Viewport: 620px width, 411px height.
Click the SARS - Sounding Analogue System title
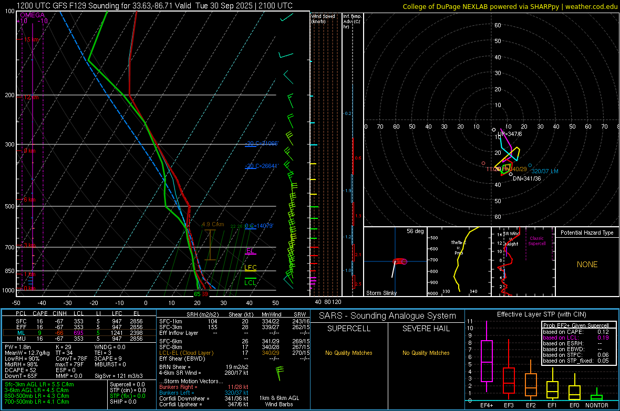388,316
